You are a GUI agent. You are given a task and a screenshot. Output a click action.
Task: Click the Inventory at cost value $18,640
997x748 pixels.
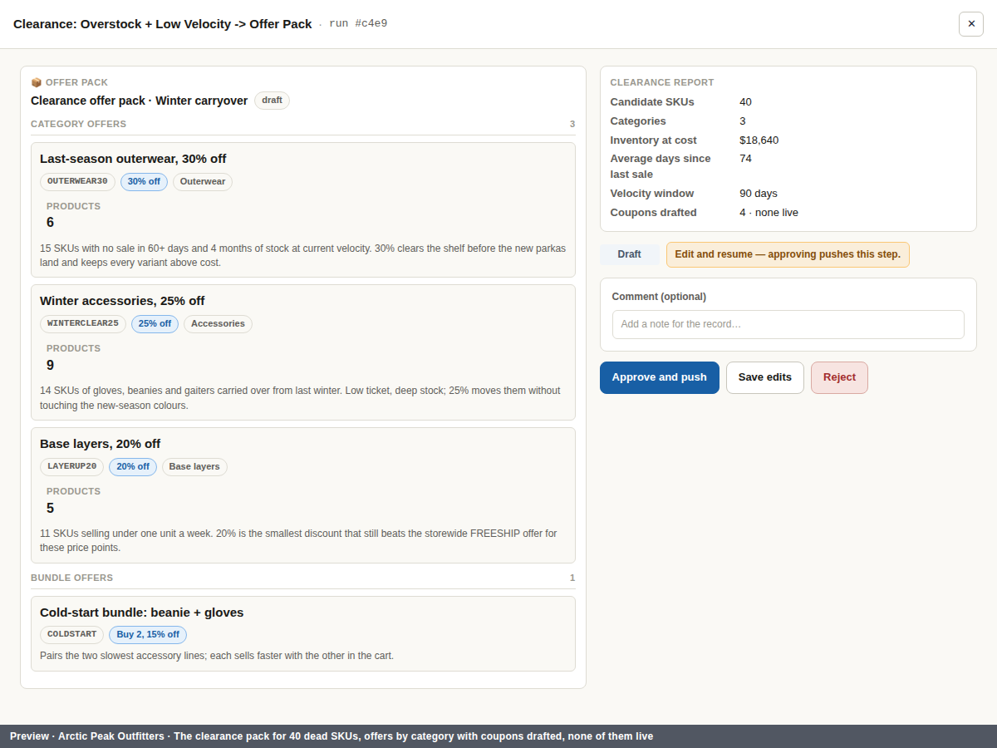(759, 140)
